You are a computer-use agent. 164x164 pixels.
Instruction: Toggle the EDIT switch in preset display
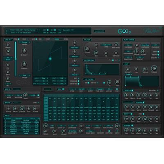pyautogui.click(x=48, y=30)
